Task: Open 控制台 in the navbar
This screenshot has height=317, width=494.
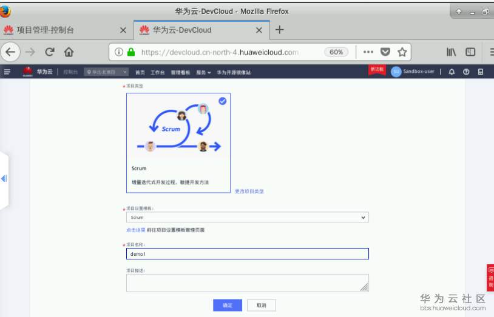Action: point(70,72)
